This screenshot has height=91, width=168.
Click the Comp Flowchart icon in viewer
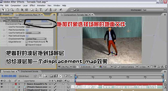pyautogui.click(x=162, y=67)
